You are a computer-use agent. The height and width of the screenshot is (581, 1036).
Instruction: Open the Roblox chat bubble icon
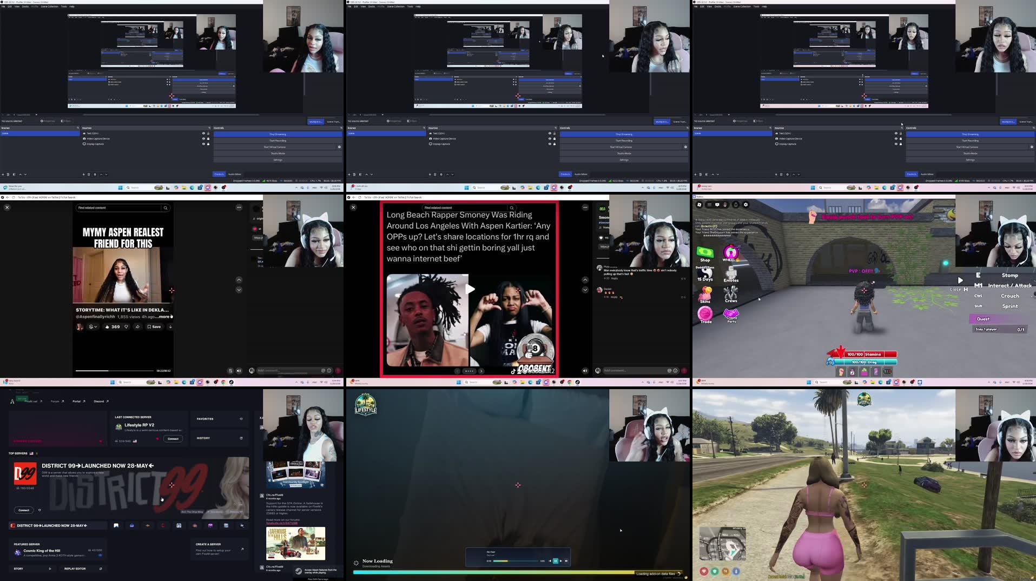coord(717,205)
